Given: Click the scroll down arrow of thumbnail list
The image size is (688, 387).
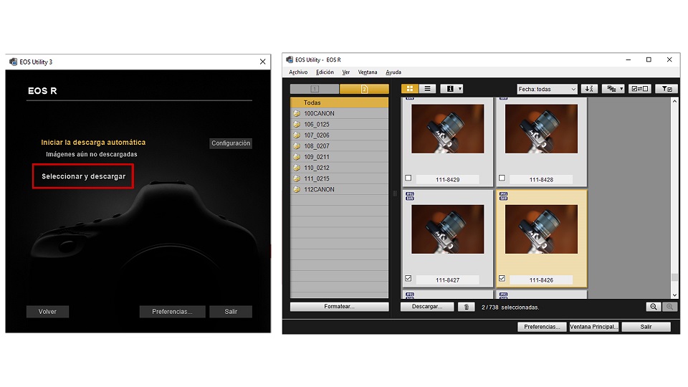Looking at the screenshot, I should click(674, 295).
